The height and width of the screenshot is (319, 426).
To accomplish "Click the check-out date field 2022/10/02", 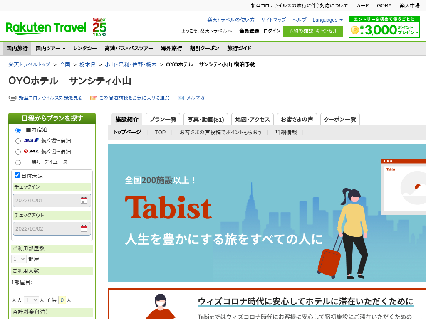I will 52,229.
